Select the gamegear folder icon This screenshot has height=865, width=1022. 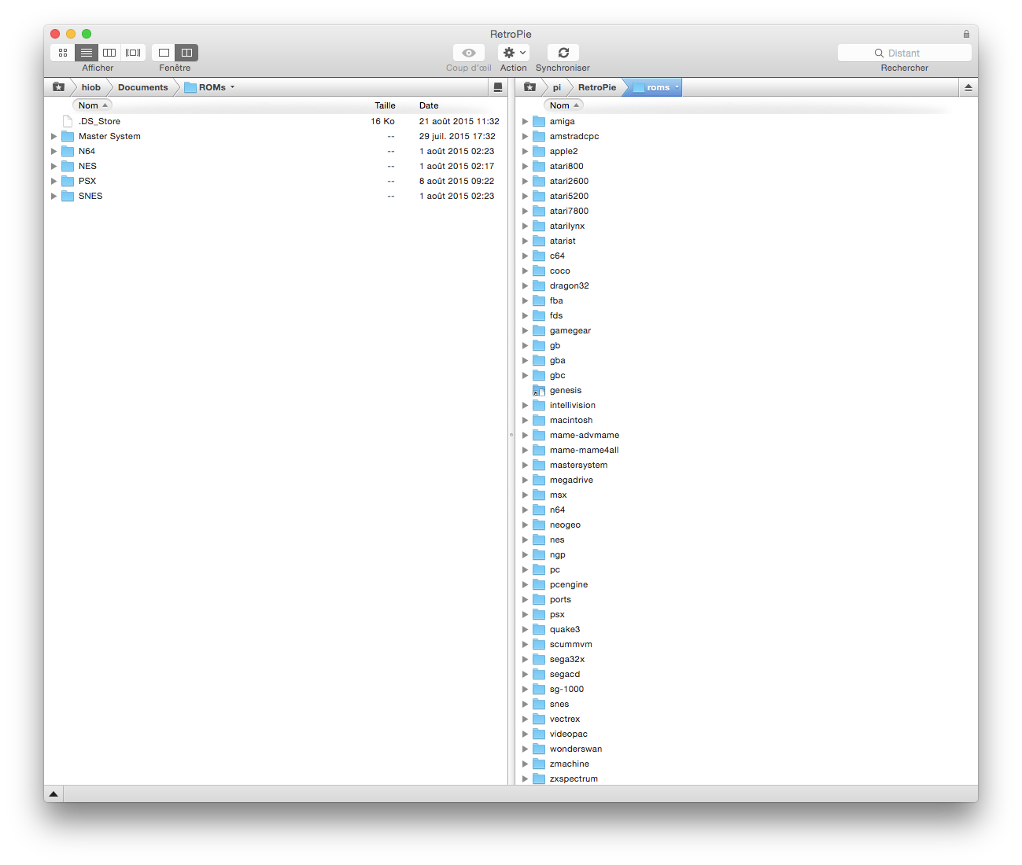coord(539,330)
